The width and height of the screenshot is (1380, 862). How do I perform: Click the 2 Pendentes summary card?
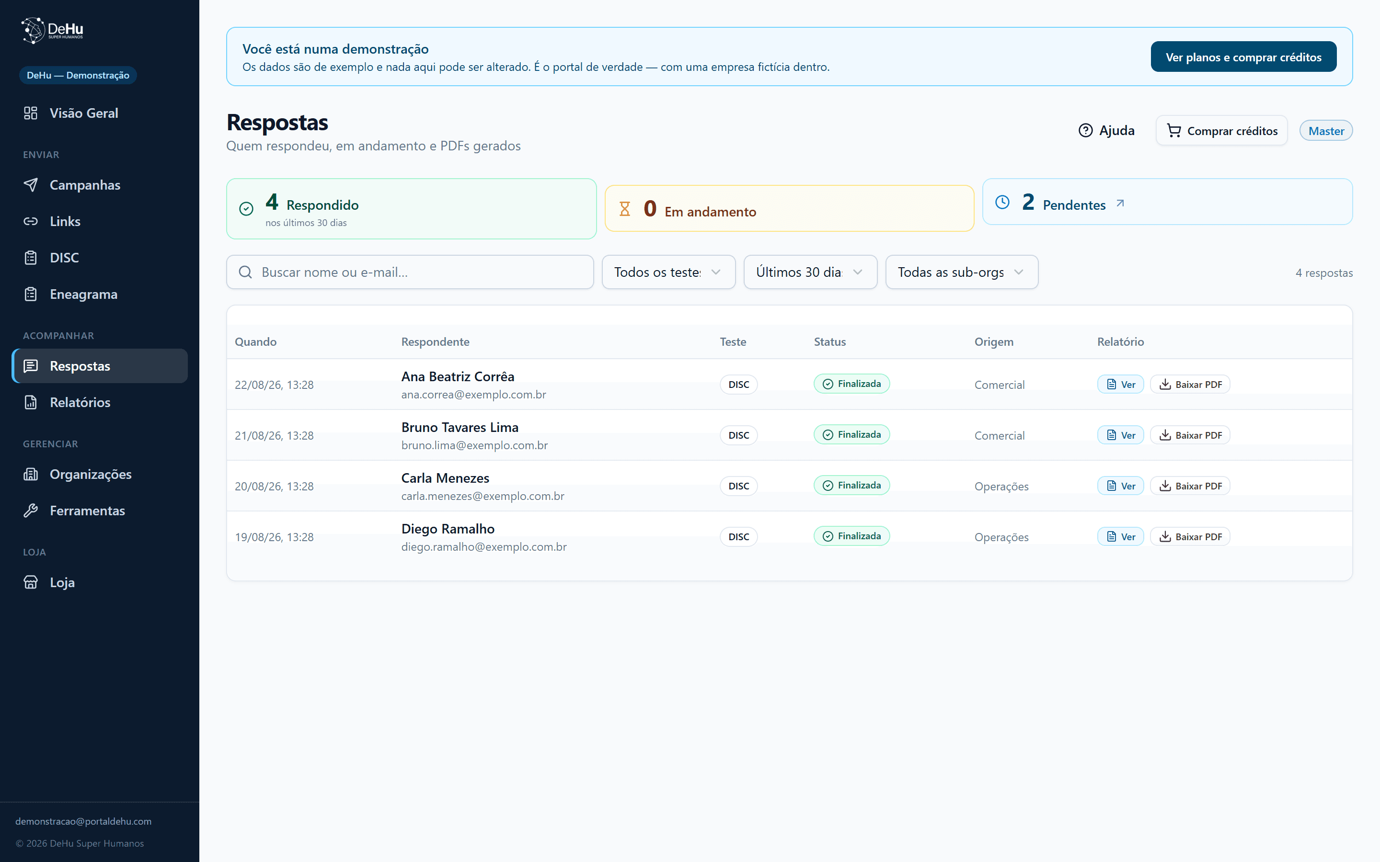point(1167,202)
